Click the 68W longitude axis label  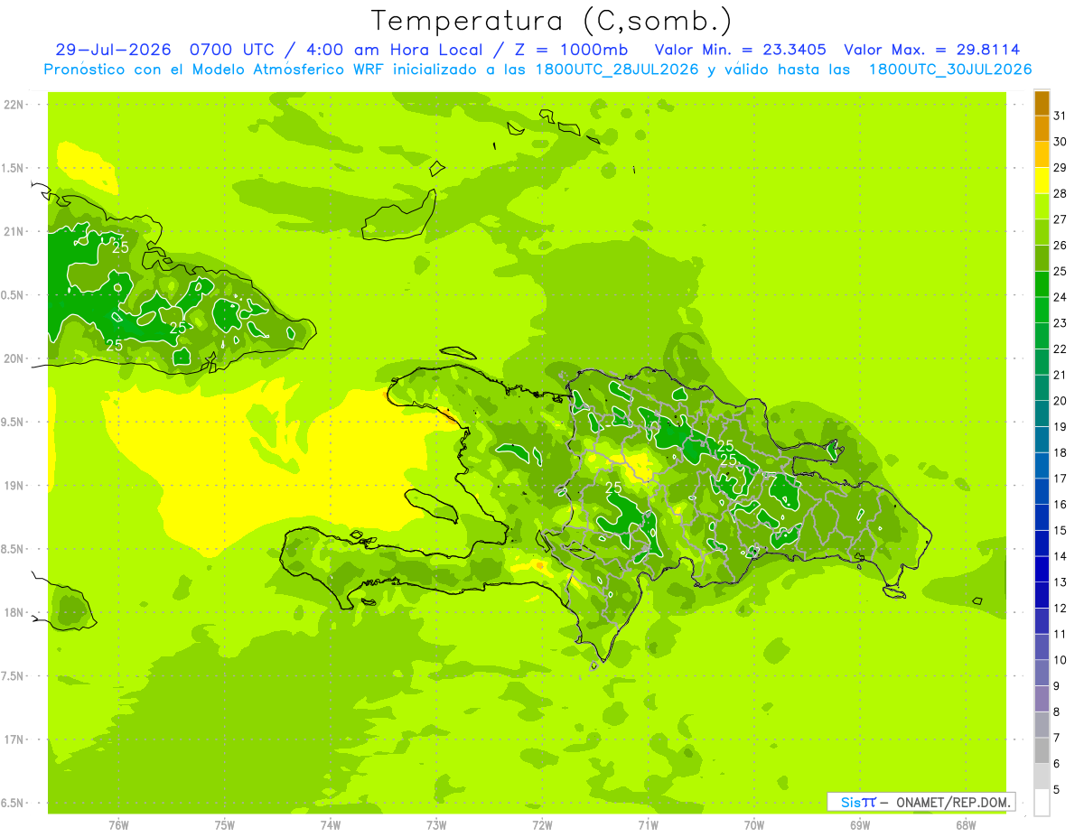click(965, 824)
